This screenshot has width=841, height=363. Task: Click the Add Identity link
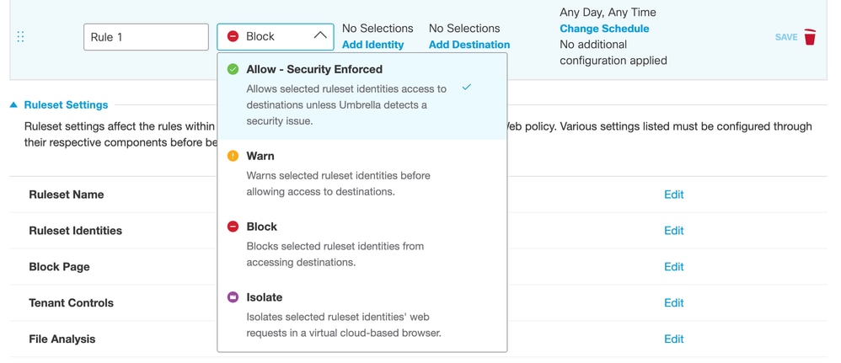point(372,45)
